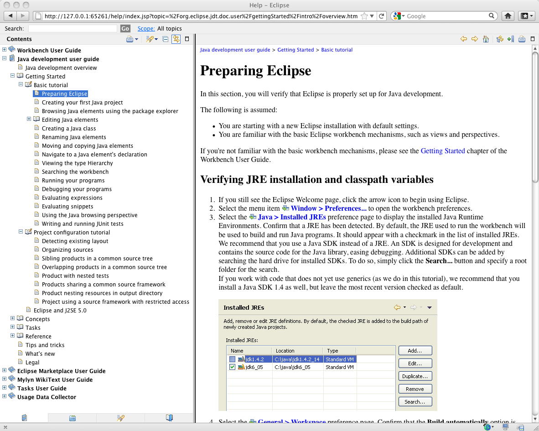Click the address bar URL field
This screenshot has height=431, width=539.
coord(201,16)
